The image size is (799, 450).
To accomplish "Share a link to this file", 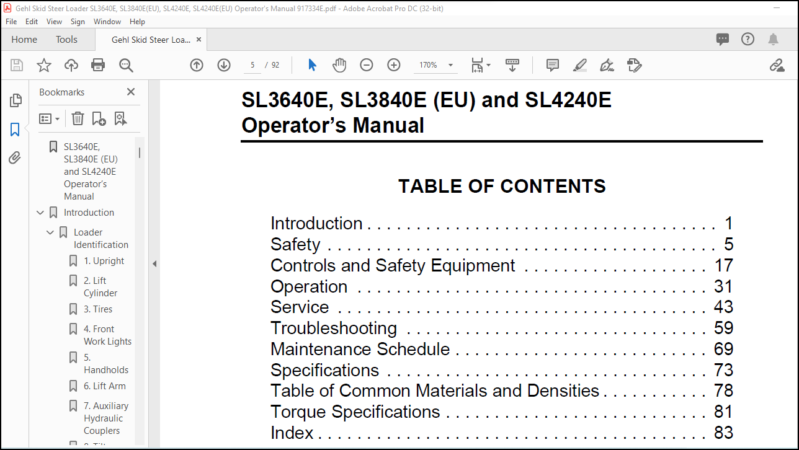I will coord(777,65).
